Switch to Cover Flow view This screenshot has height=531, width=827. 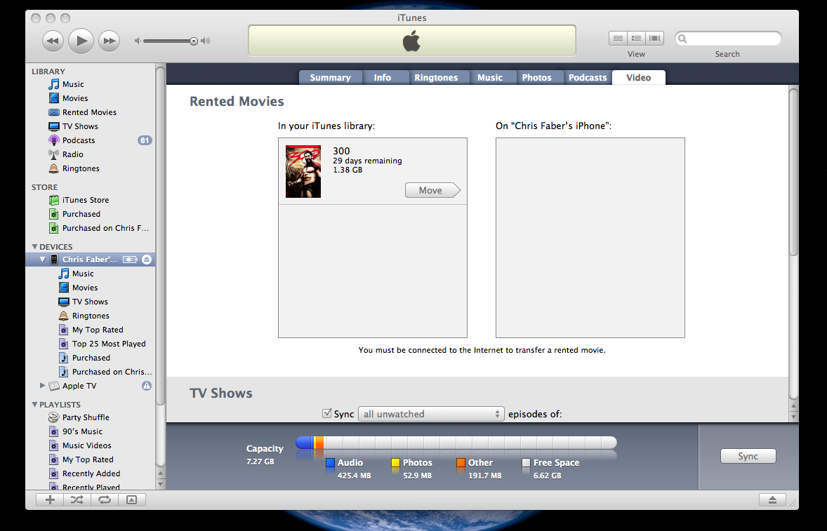(654, 39)
